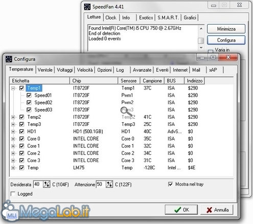Open the S.M.A.R.T. tab
The width and height of the screenshot is (253, 224).
(x=168, y=17)
